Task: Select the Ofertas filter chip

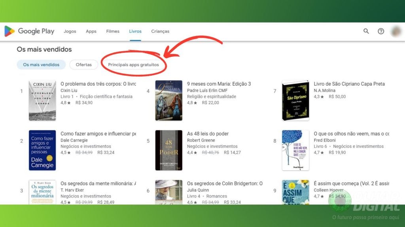Action: click(x=84, y=65)
